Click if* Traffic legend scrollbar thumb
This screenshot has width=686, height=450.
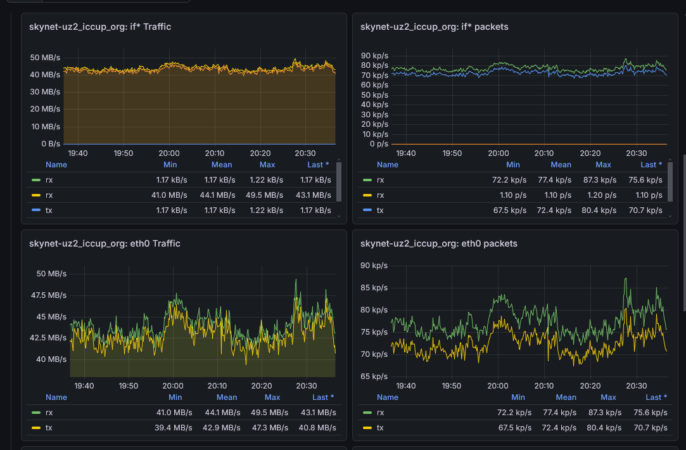pyautogui.click(x=339, y=182)
